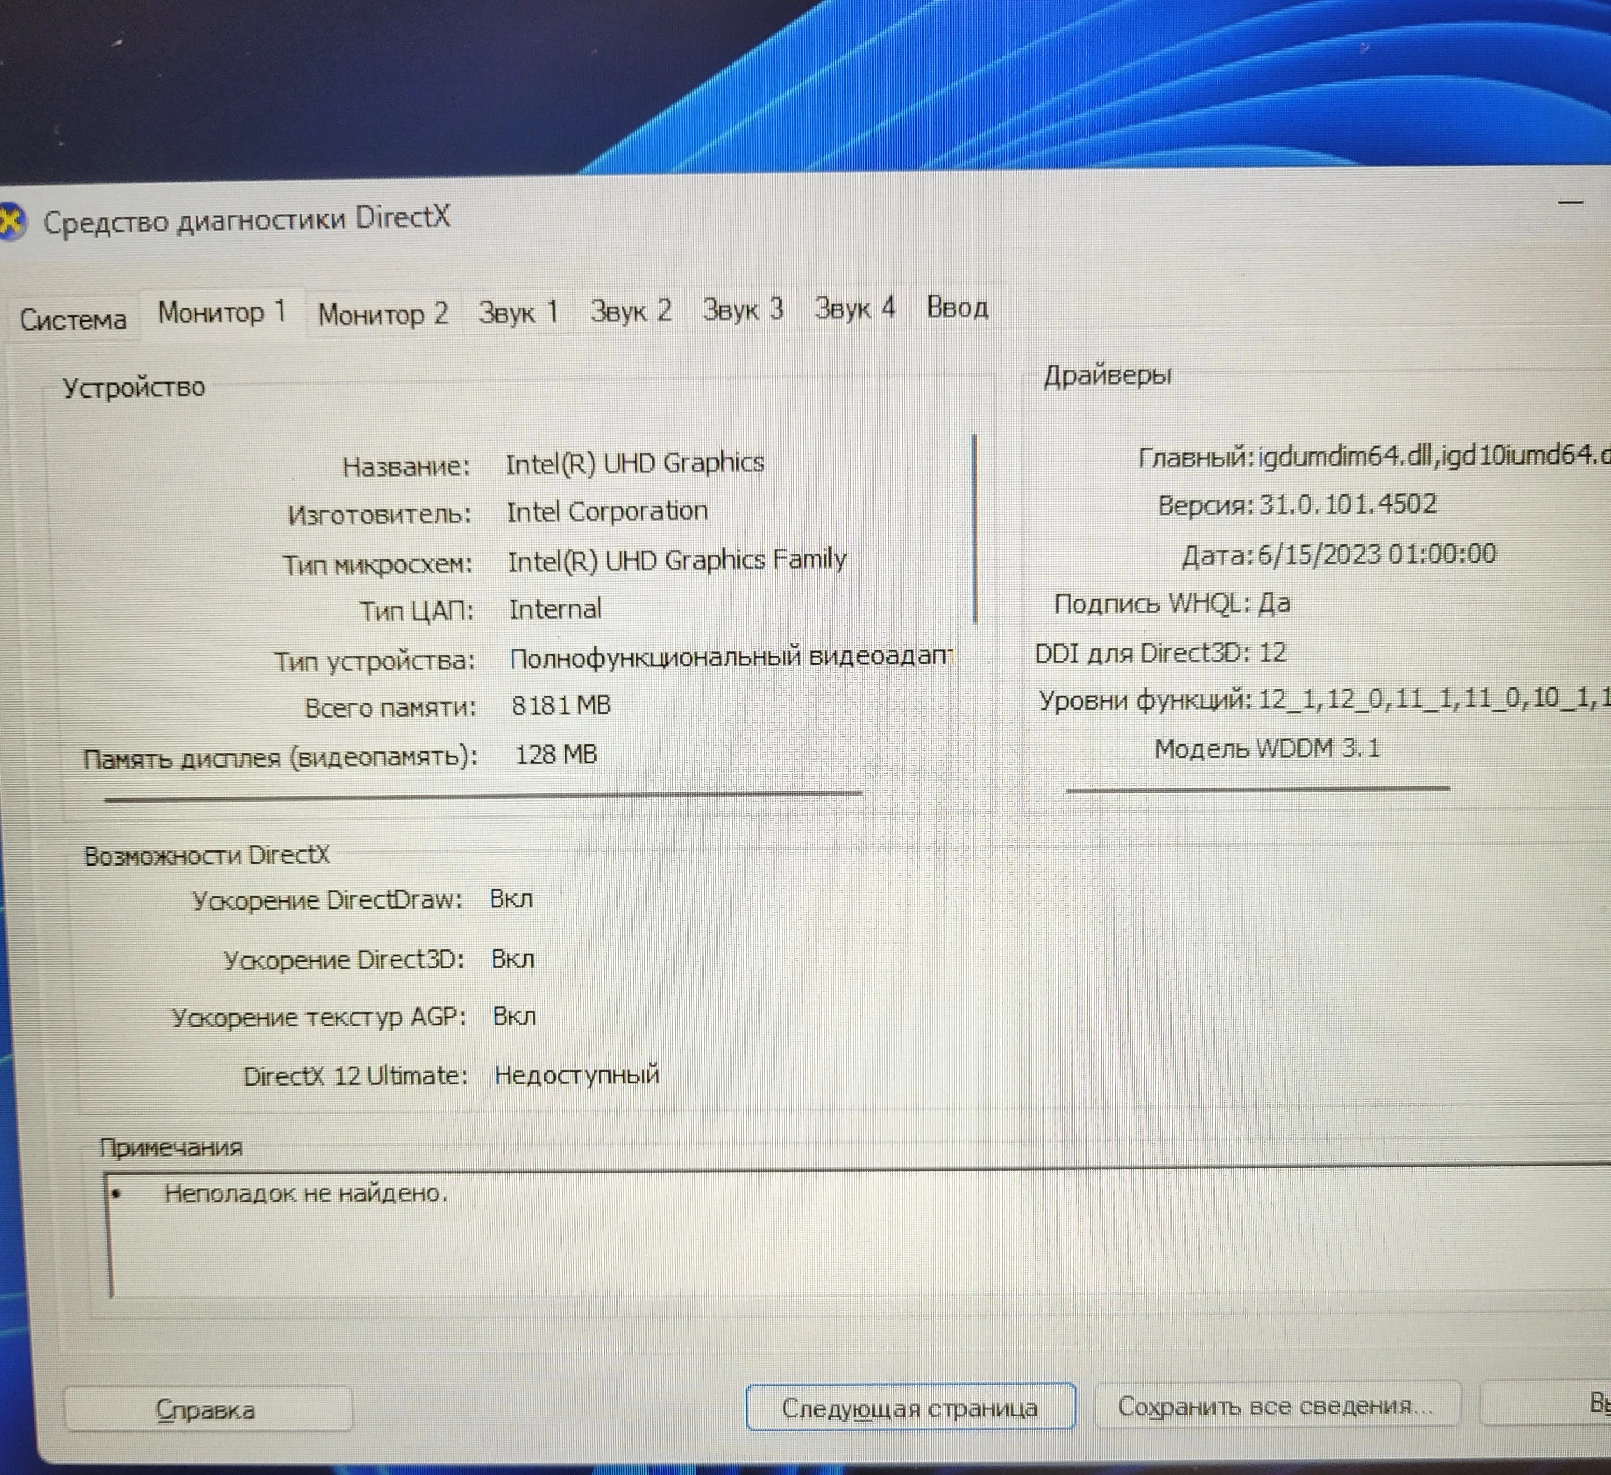
Task: Click the drivers panel horizontal scrollbar
Action: coord(1258,790)
